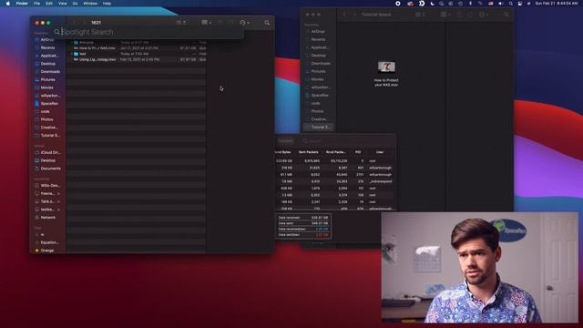The height and width of the screenshot is (328, 583).
Task: Select the "How to Pr...r NAS.mov" file row
Action: (137, 48)
